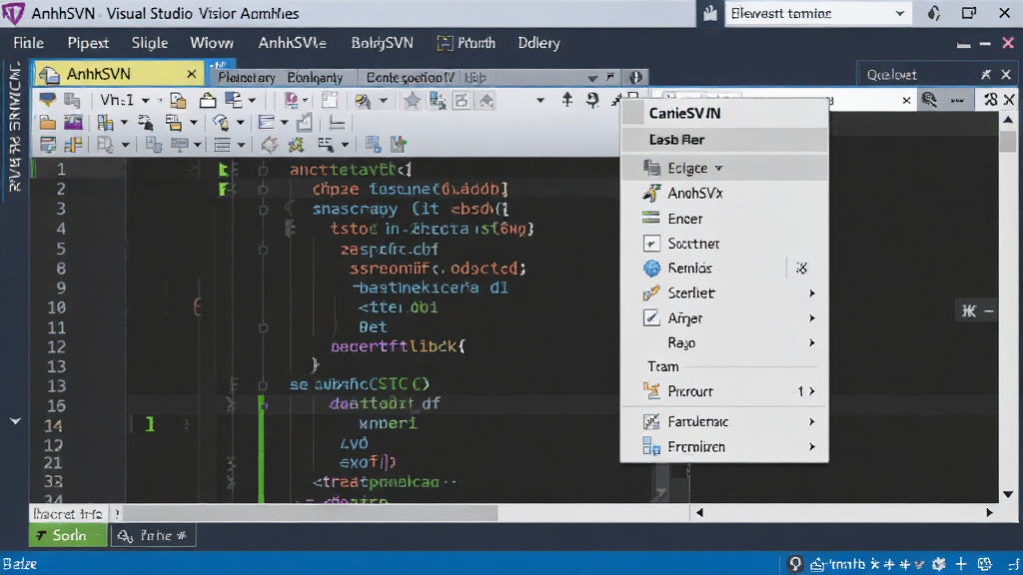
Task: Clear the right panel search with x
Action: coord(907,101)
